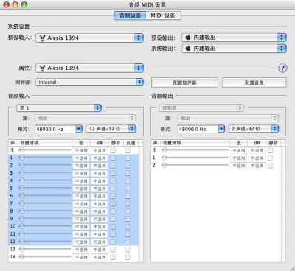Click the input table vertical scrollbar

pos(141,204)
